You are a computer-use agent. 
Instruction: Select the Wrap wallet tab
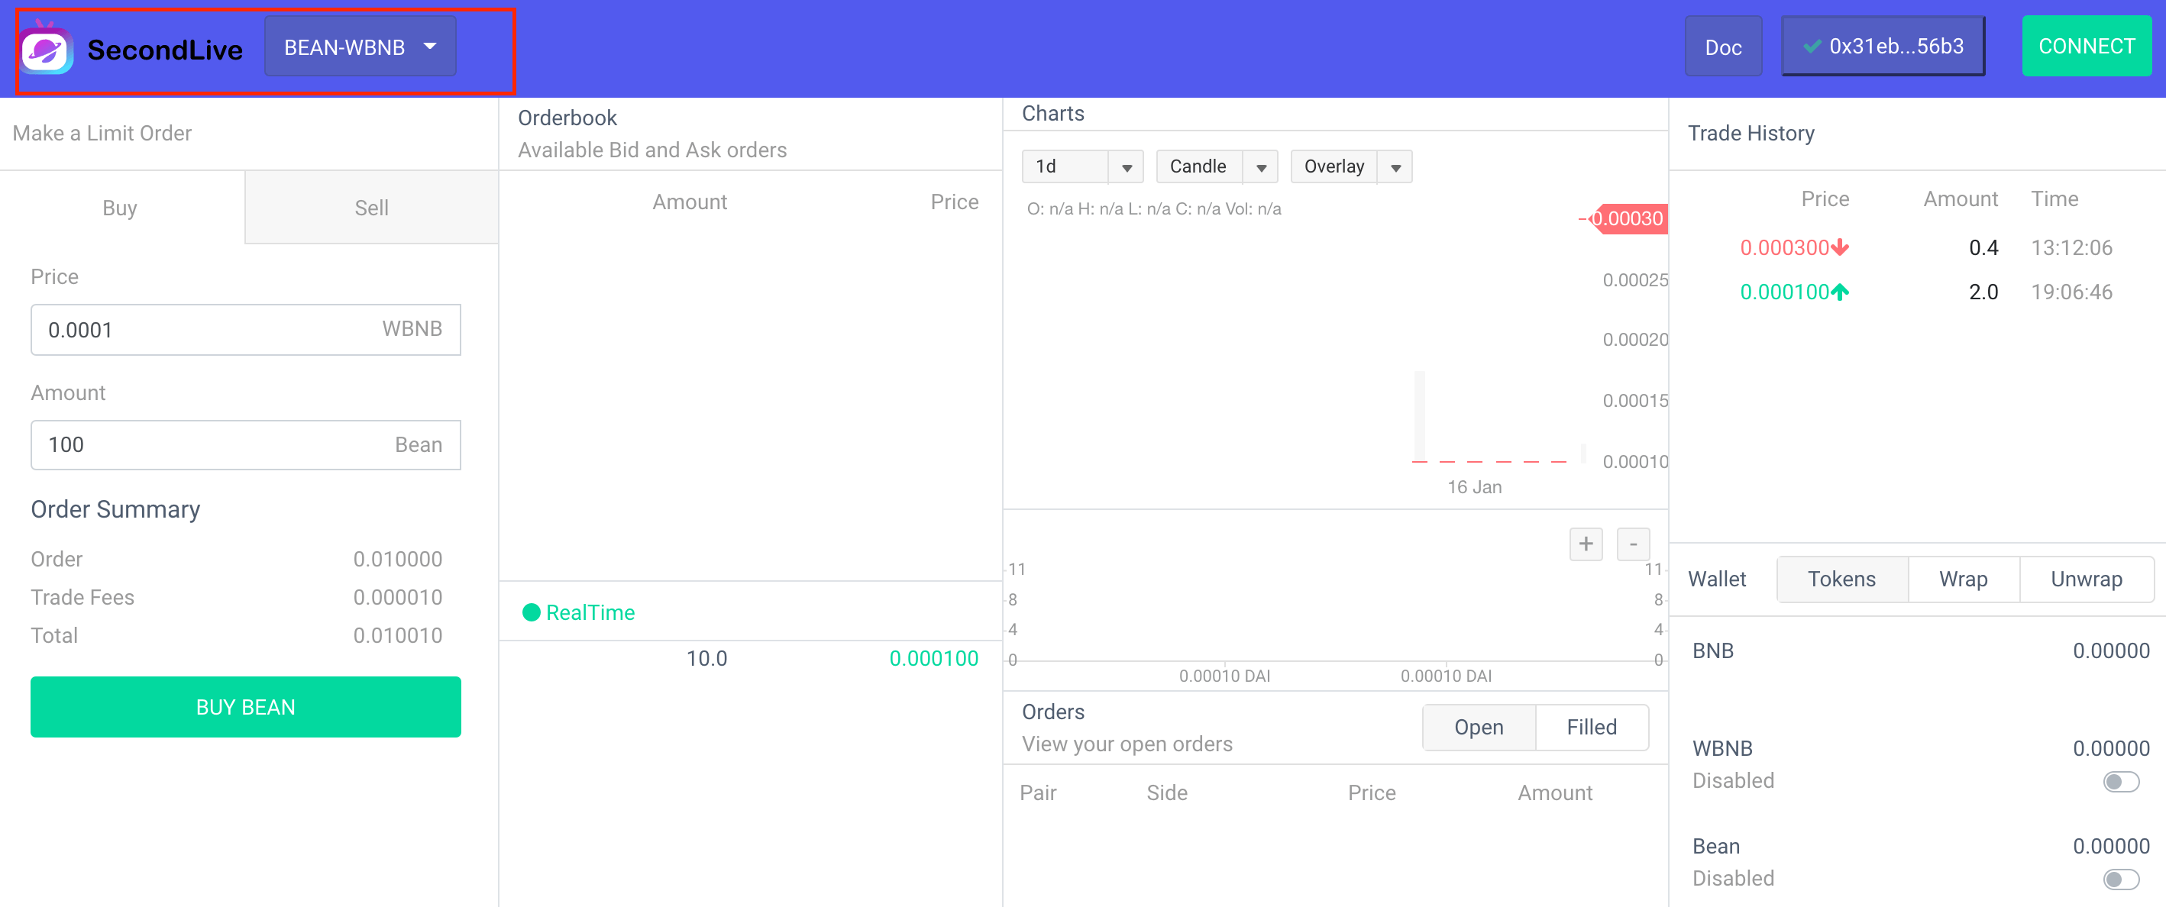tap(1963, 579)
